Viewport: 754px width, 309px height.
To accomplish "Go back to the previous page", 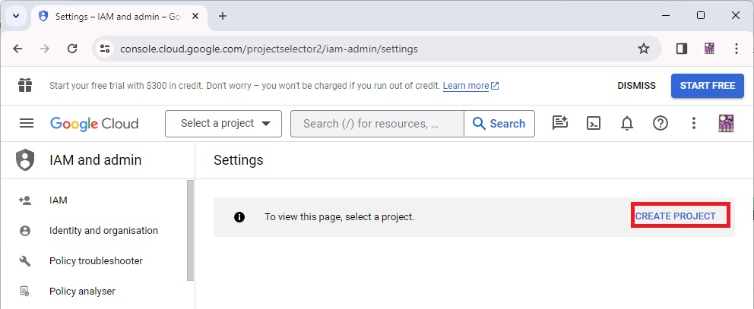I will pyautogui.click(x=17, y=49).
